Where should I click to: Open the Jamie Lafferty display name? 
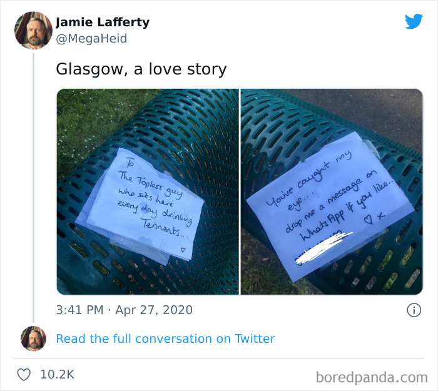[103, 23]
